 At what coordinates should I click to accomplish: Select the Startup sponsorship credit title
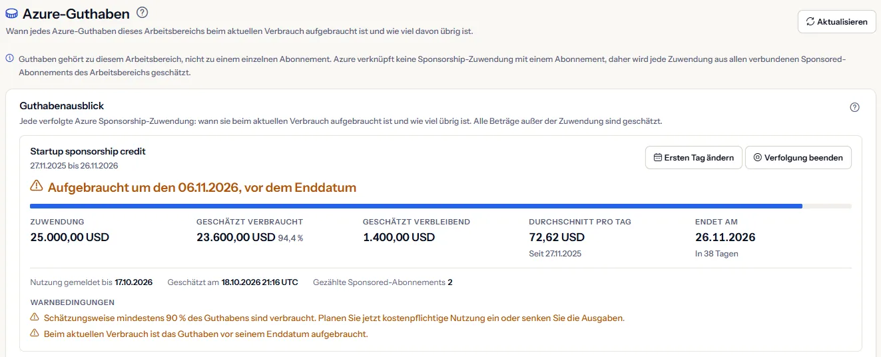[x=88, y=151]
